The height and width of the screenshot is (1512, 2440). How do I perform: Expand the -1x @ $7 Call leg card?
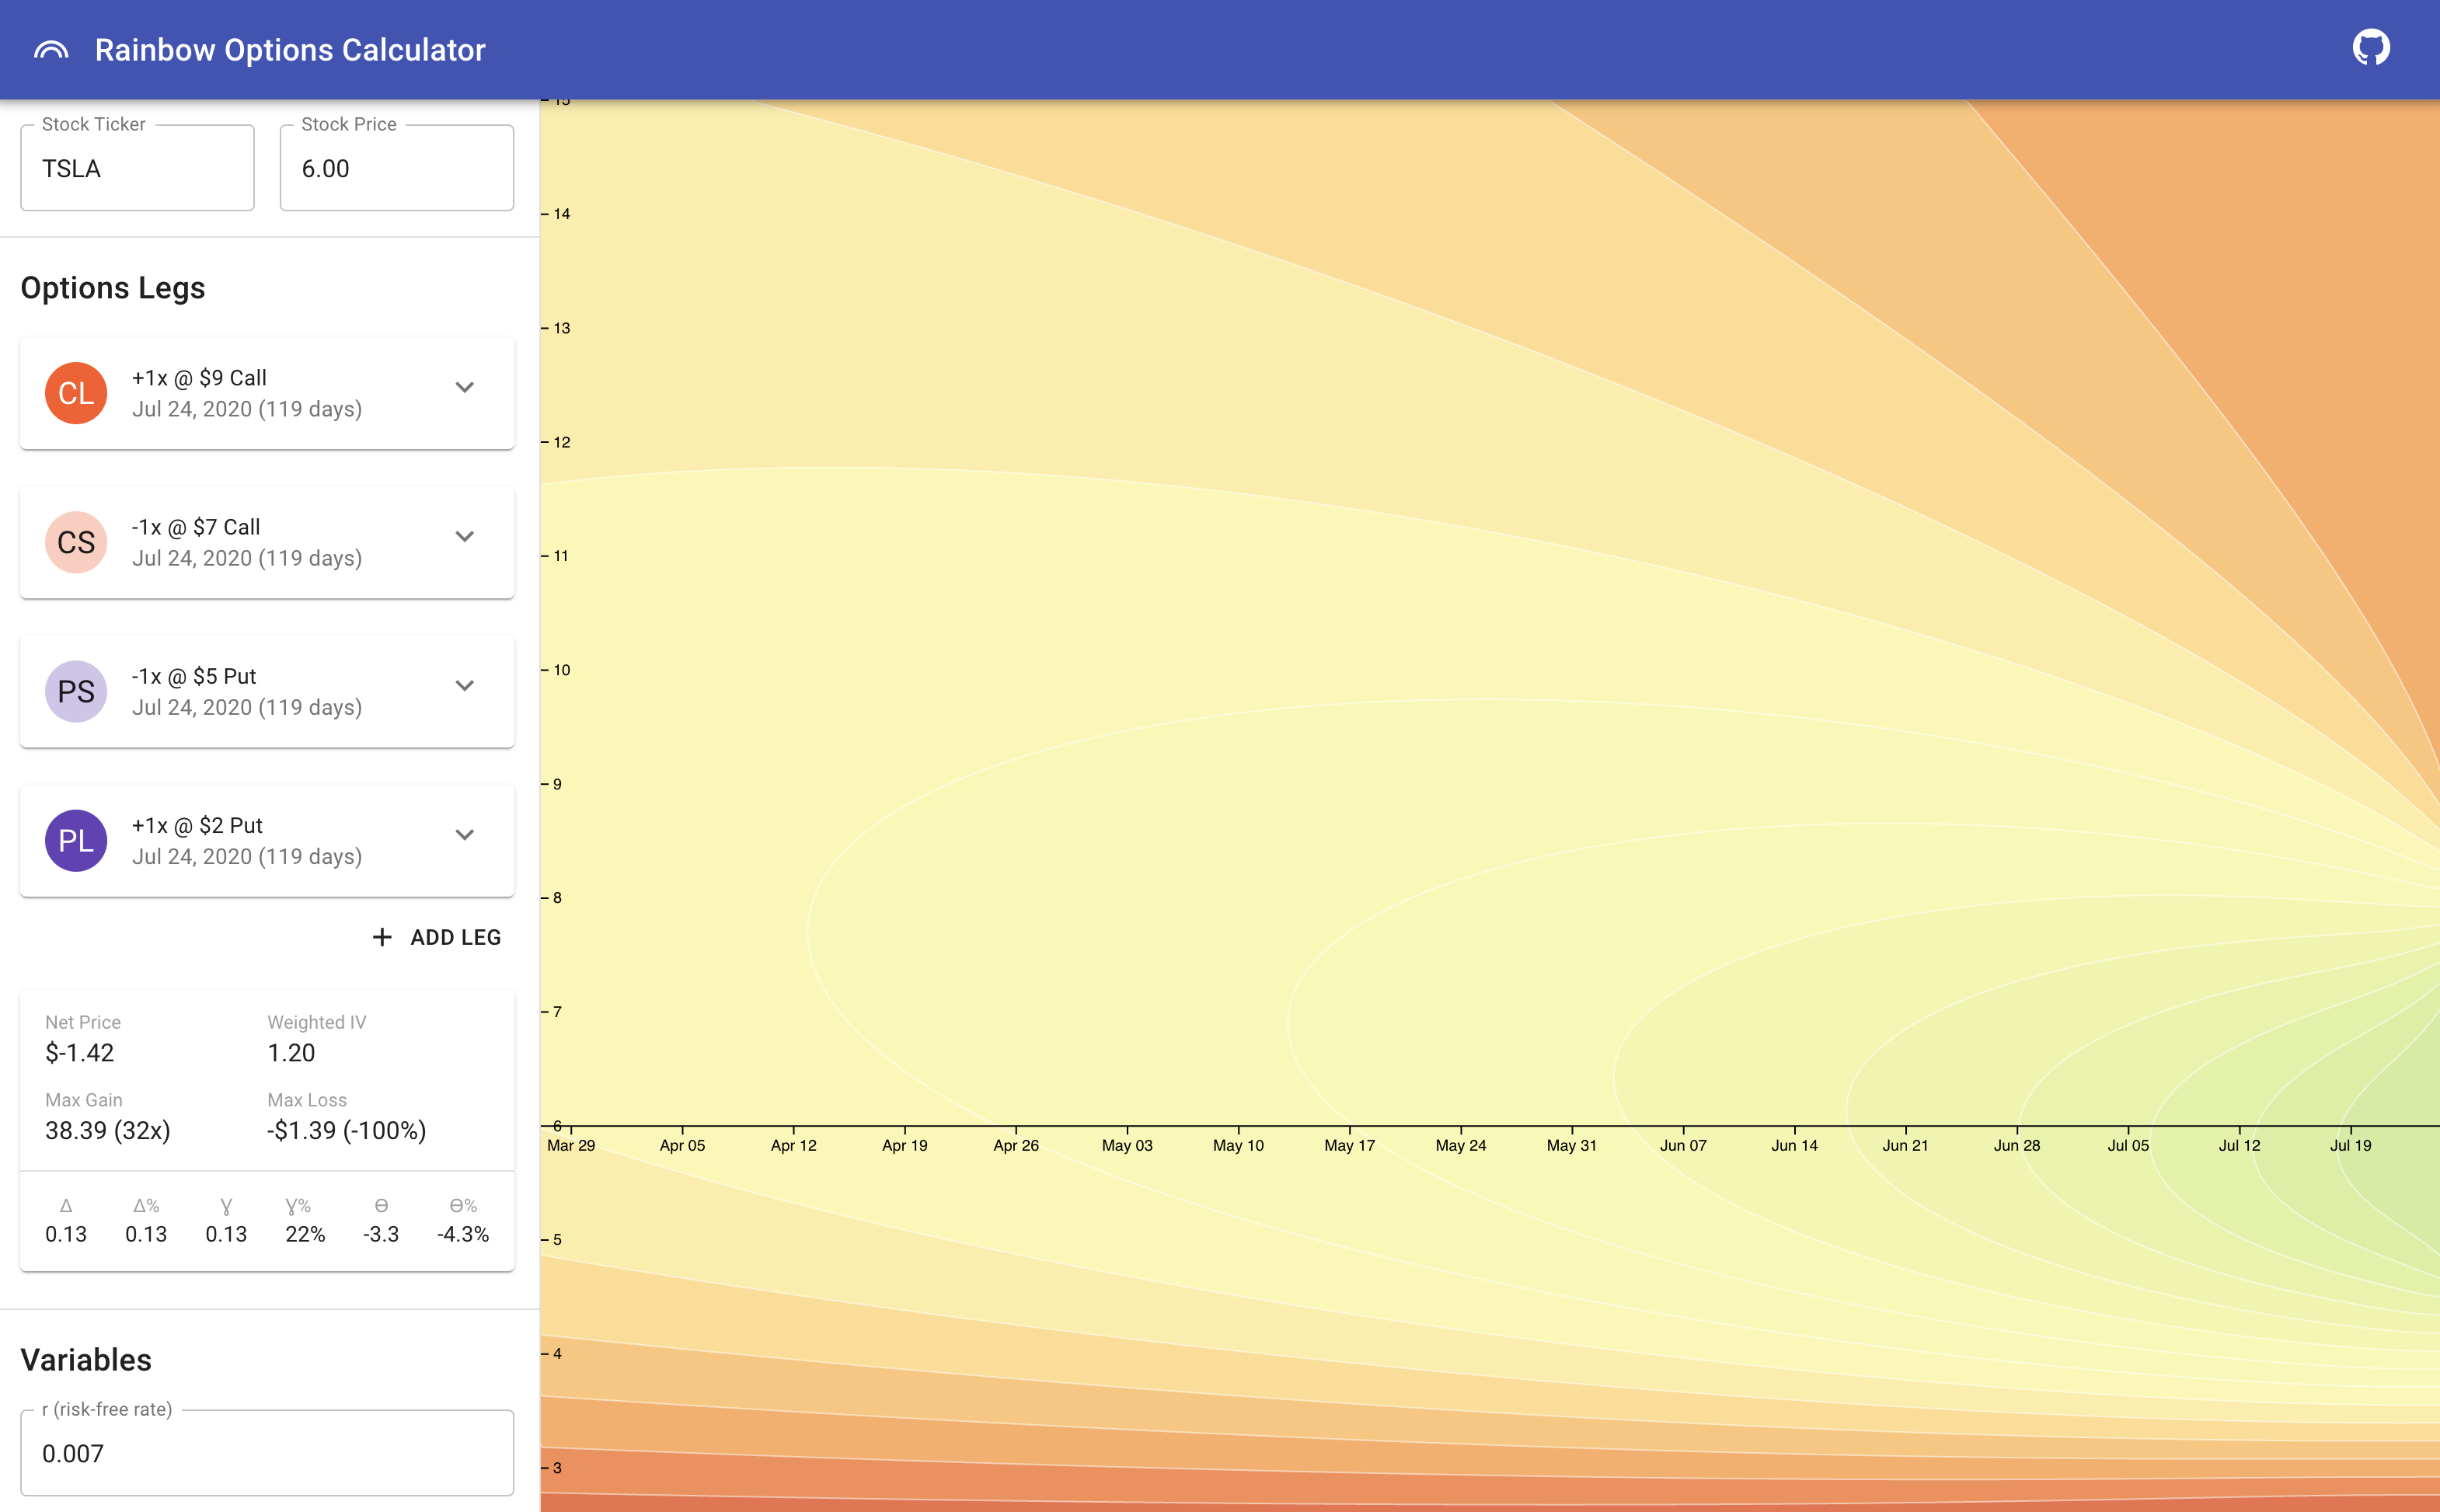pyautogui.click(x=465, y=537)
